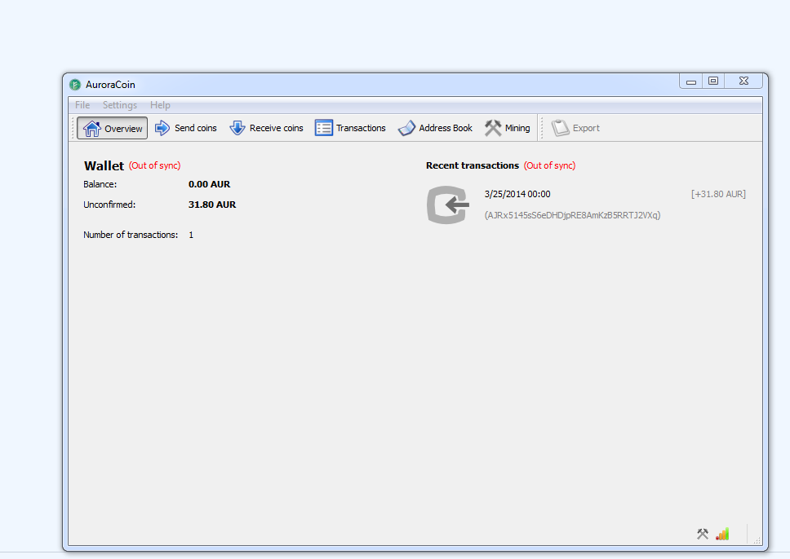The width and height of the screenshot is (790, 559).
Task: Open the Overview home tab
Action: (113, 128)
